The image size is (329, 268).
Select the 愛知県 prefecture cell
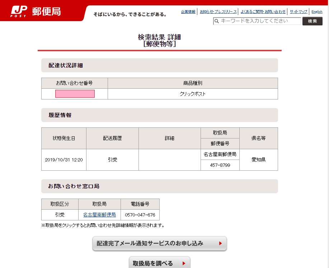(259, 160)
